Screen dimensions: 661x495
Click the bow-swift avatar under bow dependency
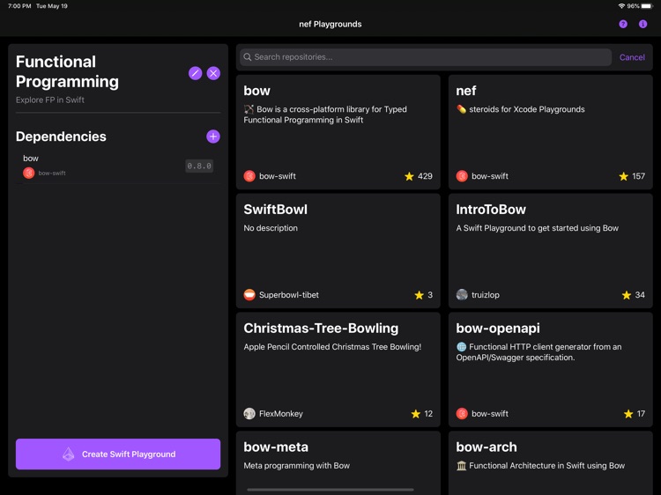tap(29, 173)
